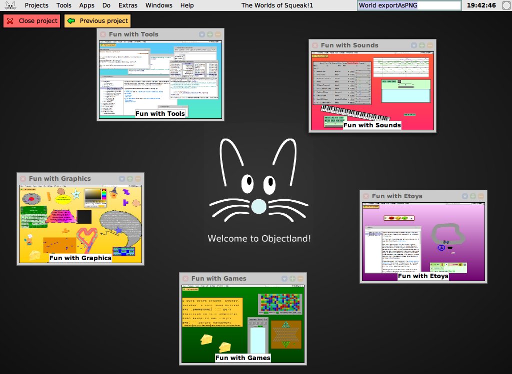Close the Fun with Games window
This screenshot has width=512, height=374.
click(185, 279)
